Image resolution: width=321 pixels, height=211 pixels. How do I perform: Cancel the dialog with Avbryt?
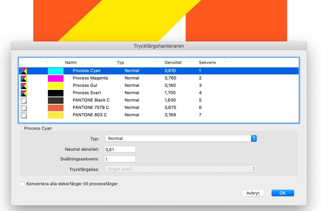point(253,193)
